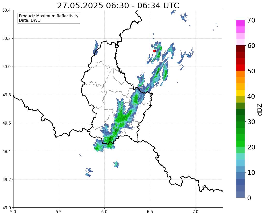Viewport: 265px width, 216px height.
Task: Click the latitude axis label 49.0
Action: (x=6, y=207)
